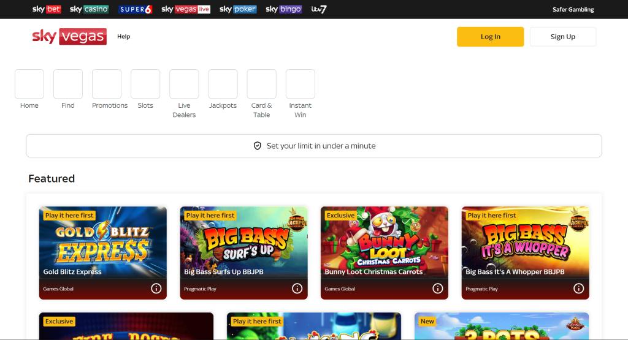Click the Find navigation icon box
The height and width of the screenshot is (340, 628).
point(68,84)
